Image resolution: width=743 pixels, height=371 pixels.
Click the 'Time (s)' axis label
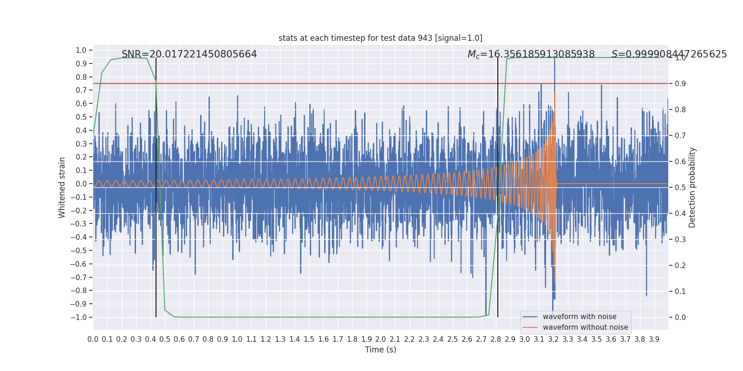(x=380, y=350)
